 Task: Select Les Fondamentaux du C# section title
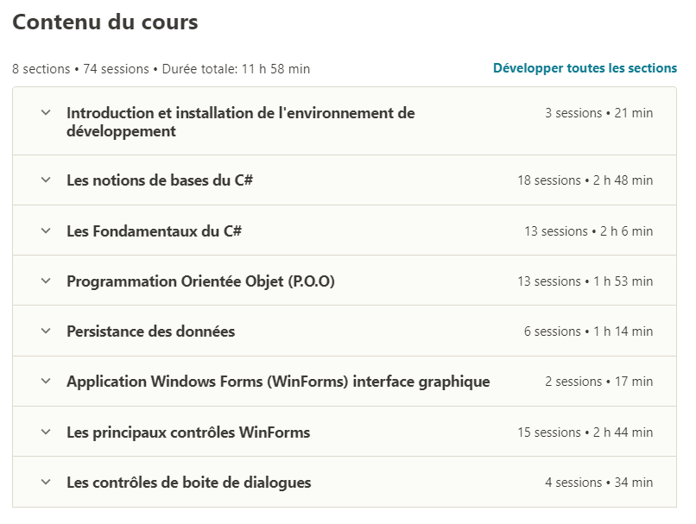pyautogui.click(x=154, y=230)
